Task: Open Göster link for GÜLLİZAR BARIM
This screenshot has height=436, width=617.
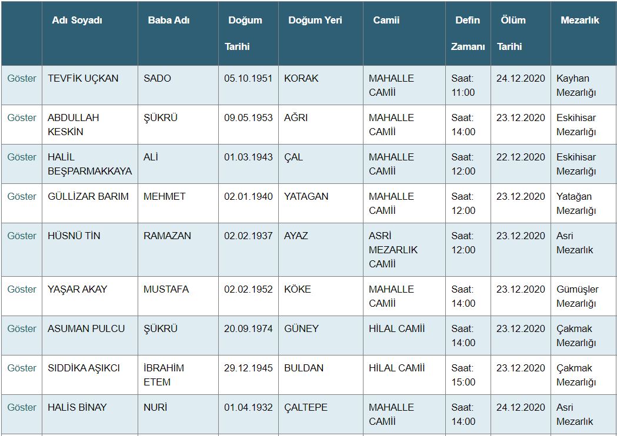Action: [x=22, y=196]
